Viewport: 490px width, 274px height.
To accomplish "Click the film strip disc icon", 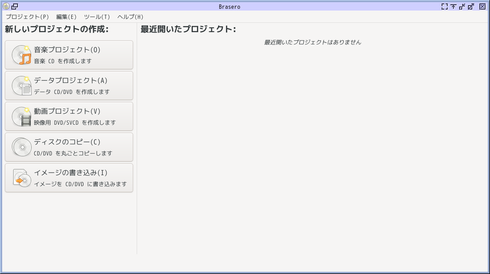I will point(22,116).
